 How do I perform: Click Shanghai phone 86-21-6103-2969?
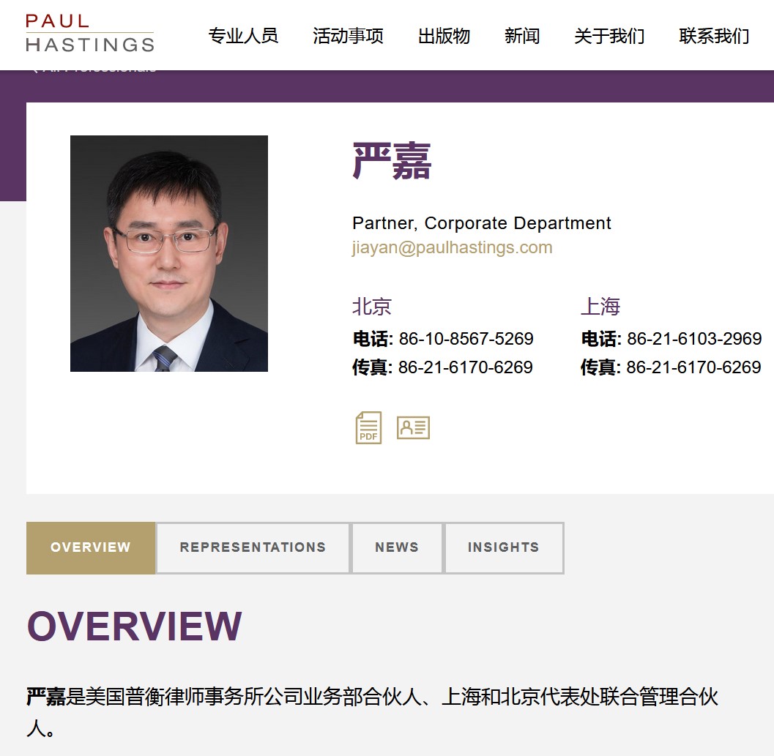pyautogui.click(x=694, y=339)
